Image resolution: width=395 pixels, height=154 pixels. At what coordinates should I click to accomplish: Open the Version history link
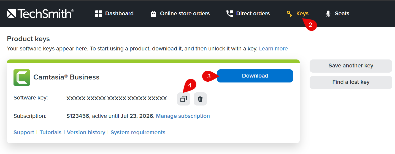(86, 132)
